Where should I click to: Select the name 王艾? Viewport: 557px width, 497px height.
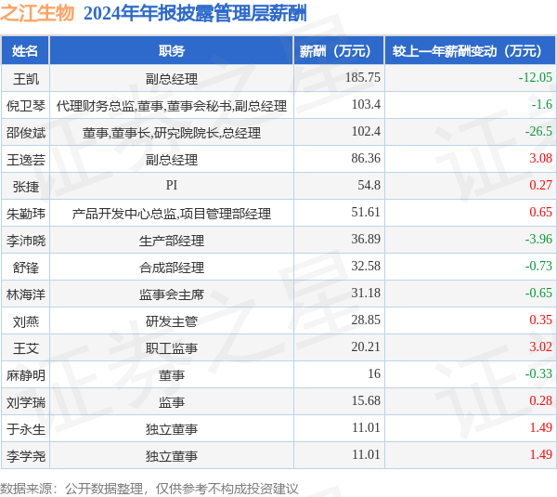point(26,348)
